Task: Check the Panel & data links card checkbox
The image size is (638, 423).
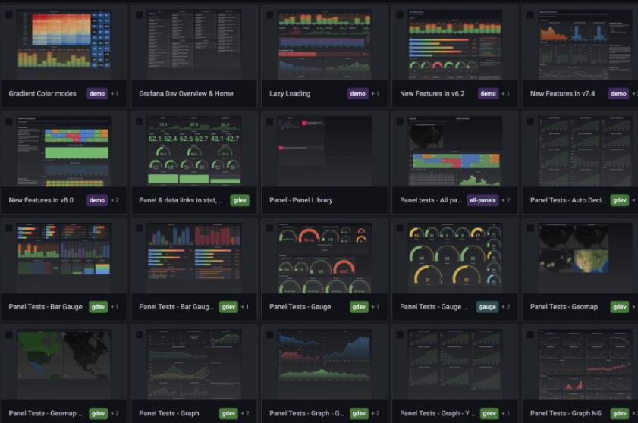Action: 139,121
